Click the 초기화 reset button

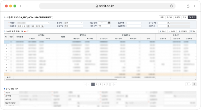[169, 17]
